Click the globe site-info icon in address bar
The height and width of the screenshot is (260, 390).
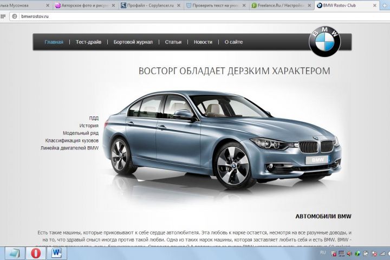[15, 16]
